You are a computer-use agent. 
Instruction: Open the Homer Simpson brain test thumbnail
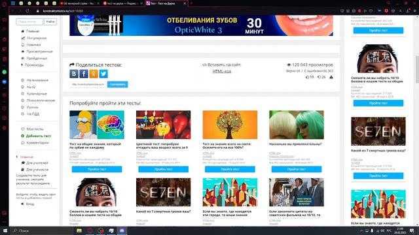97,125
